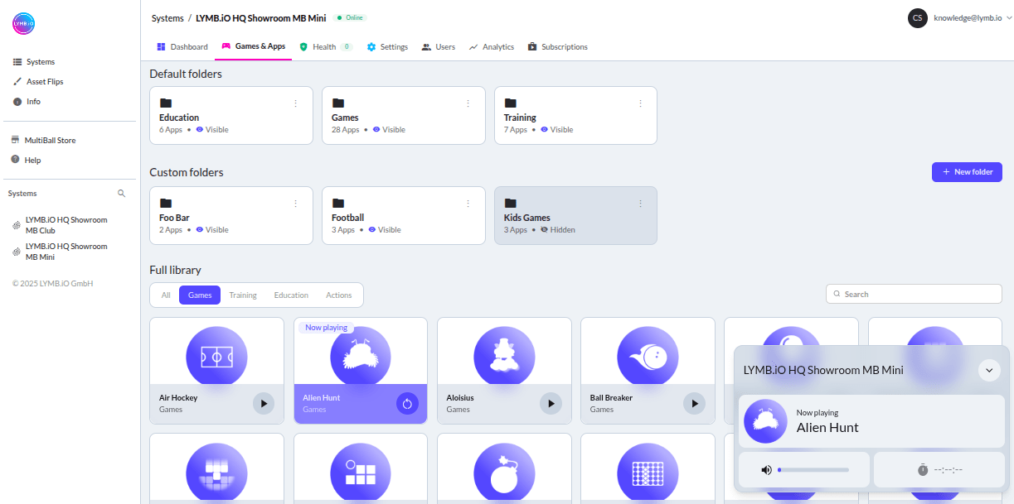The image size is (1014, 504).
Task: Open Systems in the left sidebar
Action: tap(34, 62)
